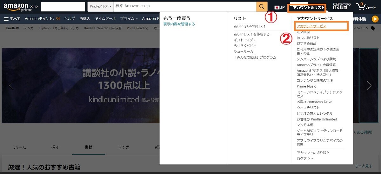Open メンバーシップおよび購読 link

pyautogui.click(x=317, y=59)
